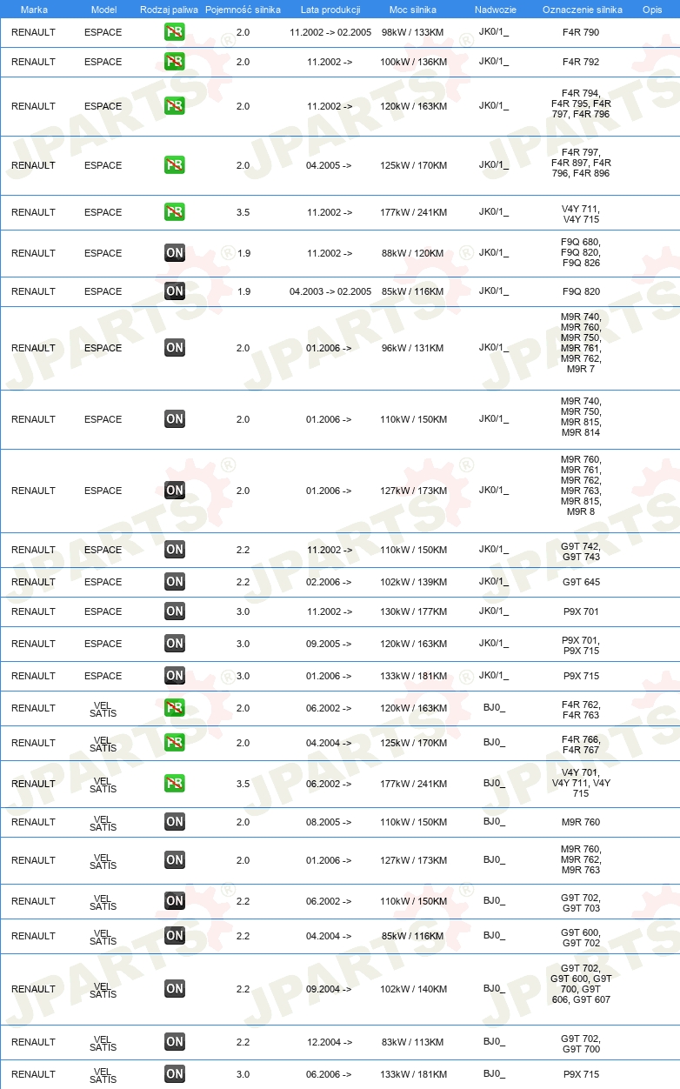Select the V4Y 711, V4Y 715 engine codes

pyautogui.click(x=581, y=213)
